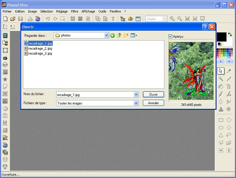
Task: Expand the Nom du fichier dropdown arrow
Action: tap(136, 95)
